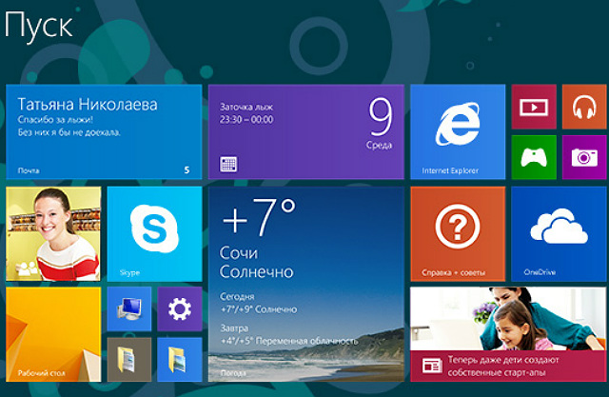Open the Mail tile from Татьяна Николаева
Screen dimensions: 609x397
pos(104,131)
